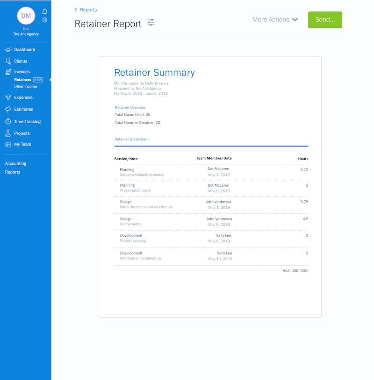The height and width of the screenshot is (380, 374).
Task: Open Invoices section in sidebar
Action: tap(22, 72)
